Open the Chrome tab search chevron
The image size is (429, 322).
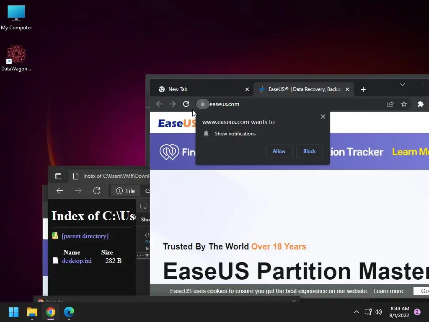tap(403, 85)
